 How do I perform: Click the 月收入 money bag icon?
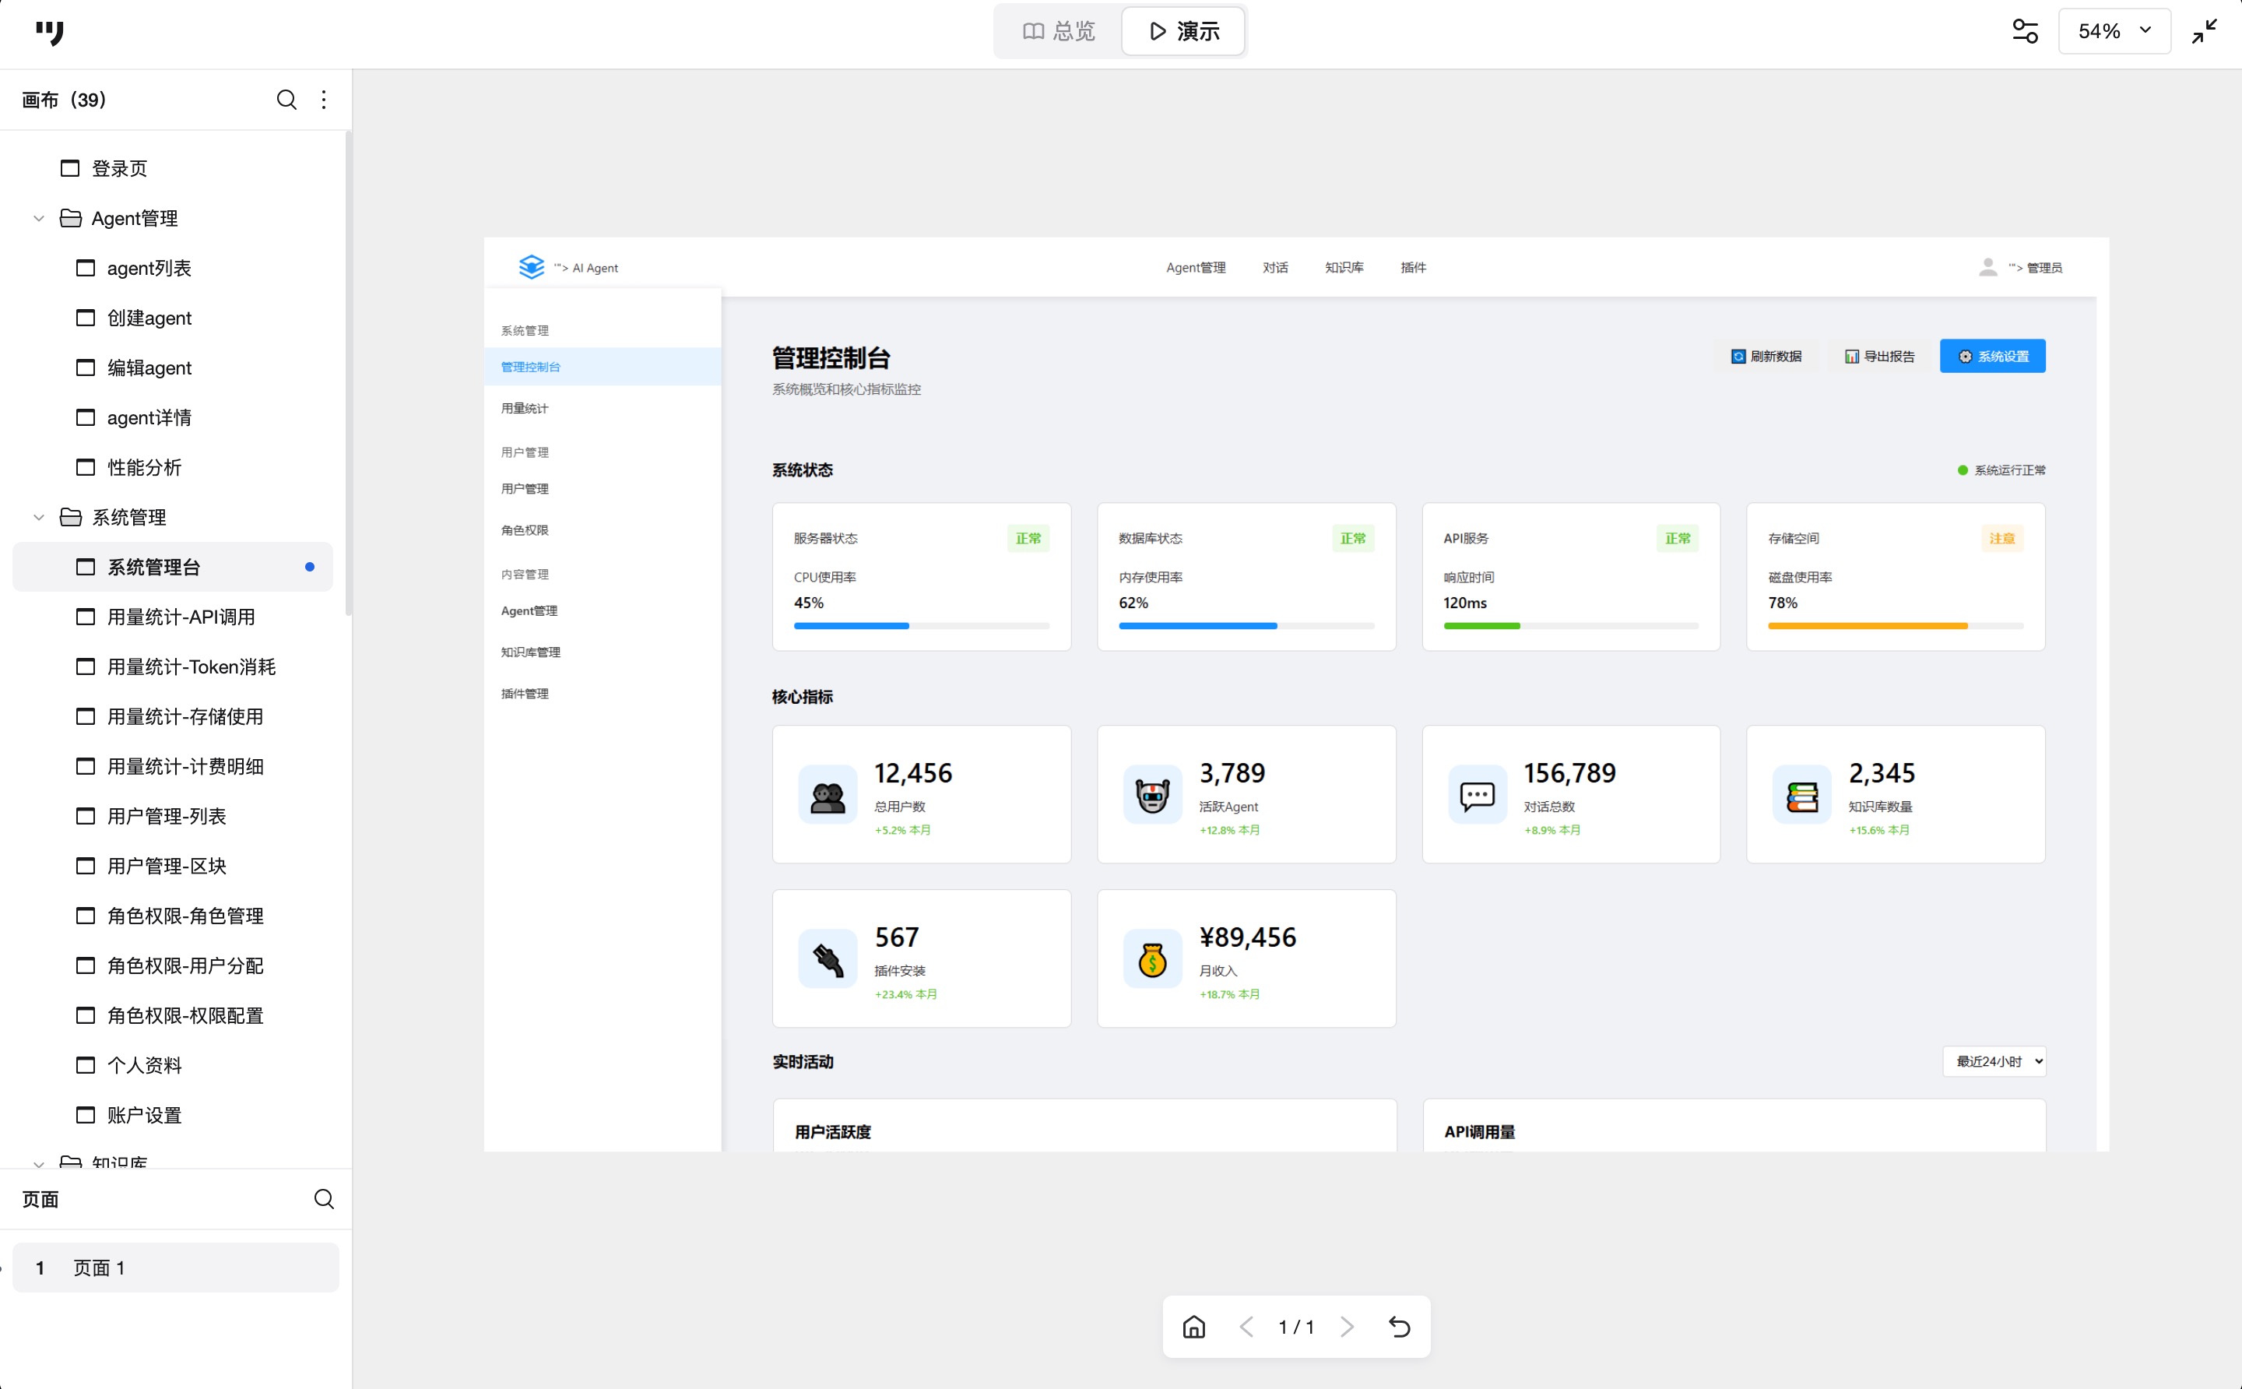[x=1153, y=958]
